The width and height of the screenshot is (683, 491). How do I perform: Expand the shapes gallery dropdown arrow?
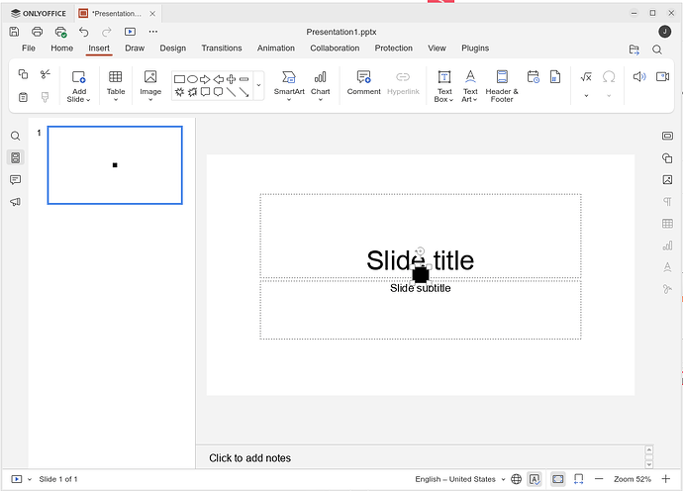click(258, 86)
